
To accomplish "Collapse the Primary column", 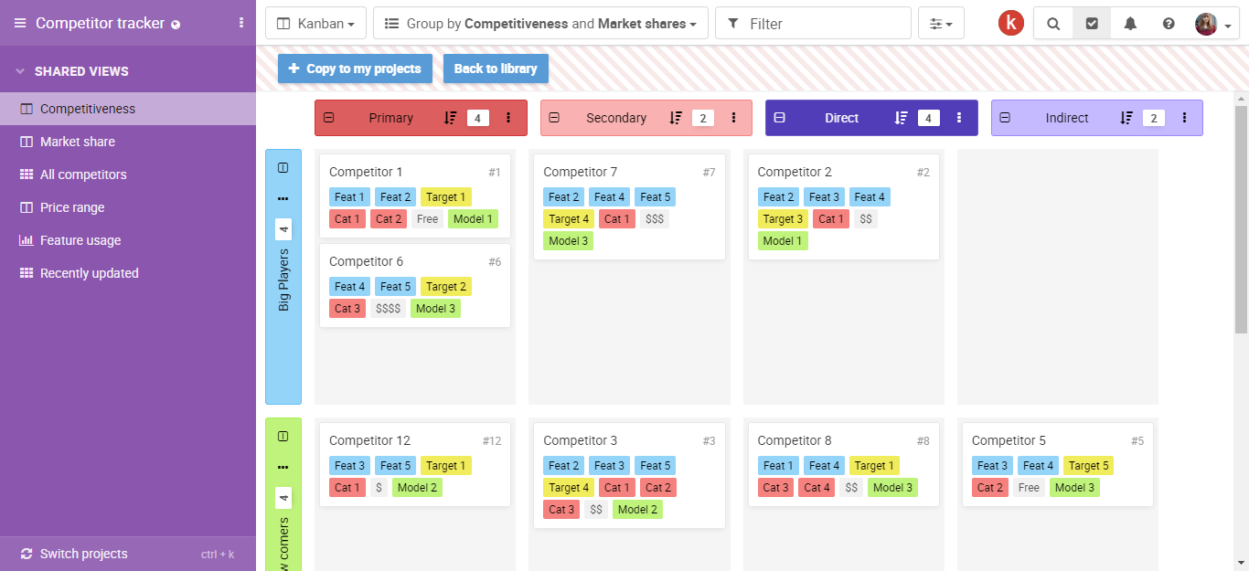I will coord(329,118).
